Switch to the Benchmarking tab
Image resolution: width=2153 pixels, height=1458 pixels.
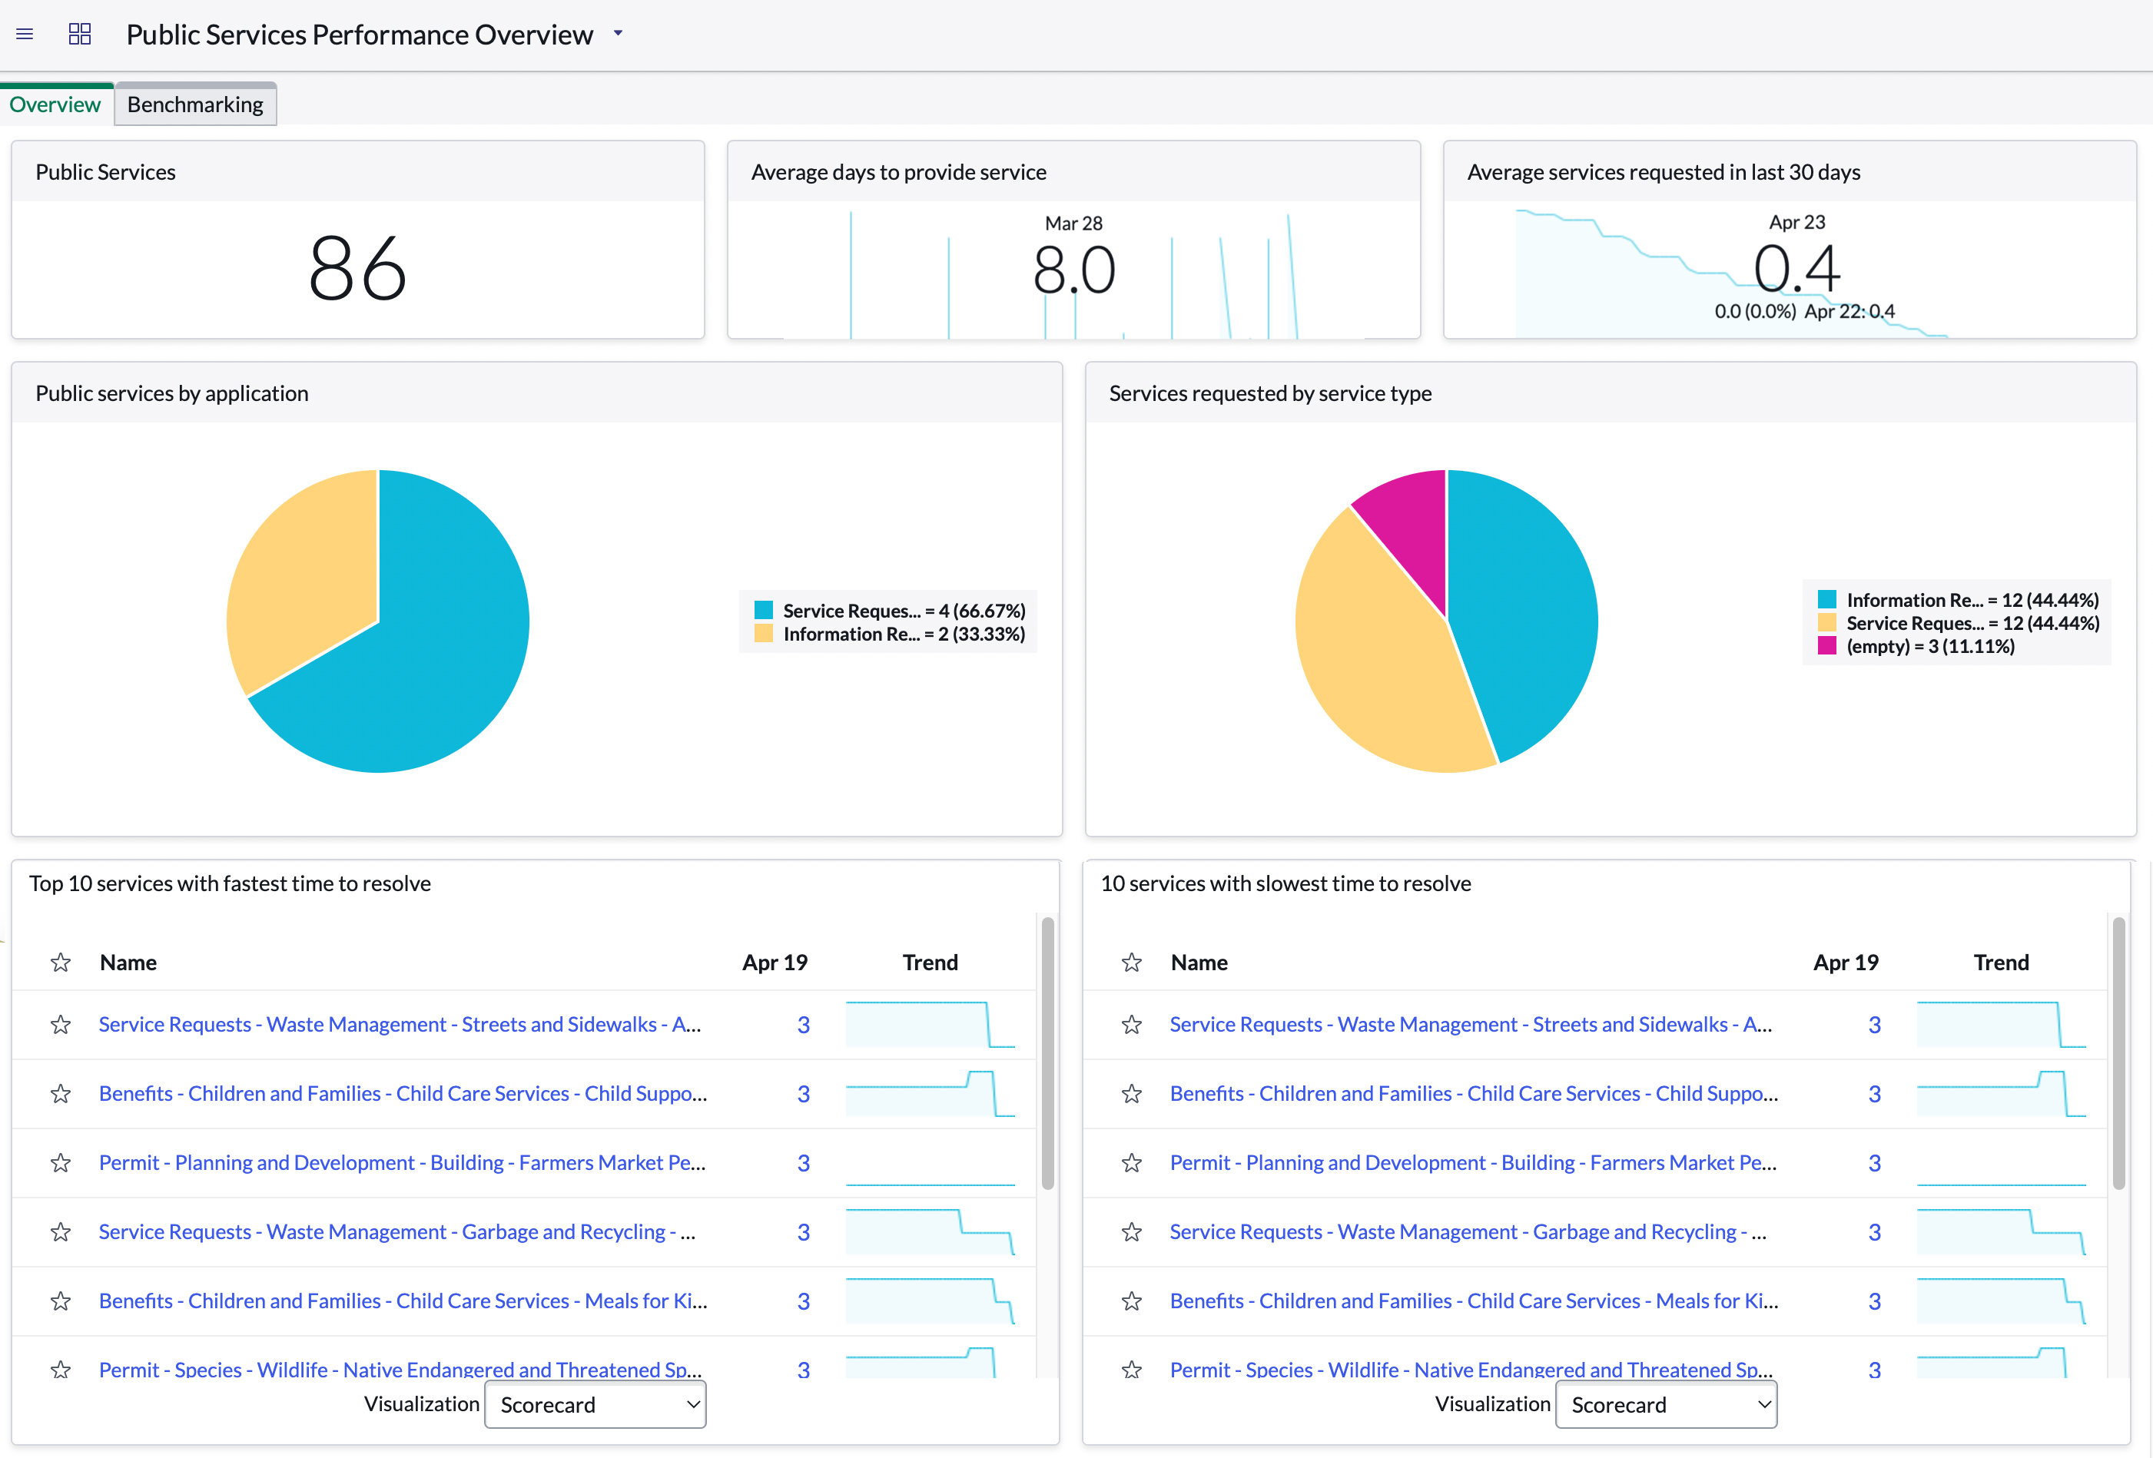tap(195, 104)
